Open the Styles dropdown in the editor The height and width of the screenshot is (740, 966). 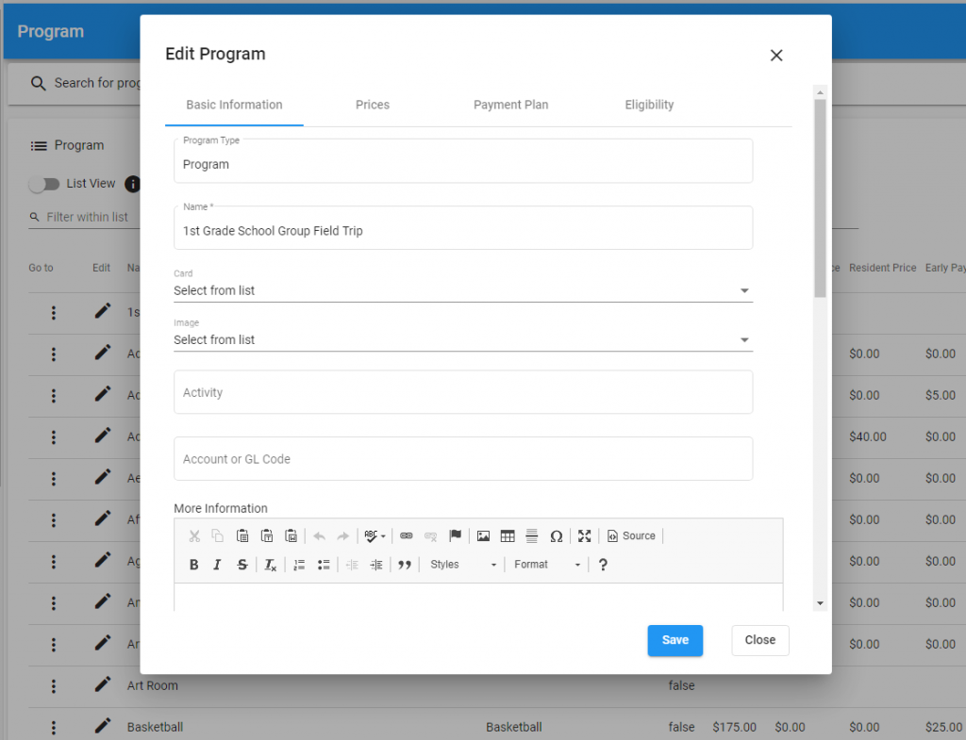(x=462, y=565)
